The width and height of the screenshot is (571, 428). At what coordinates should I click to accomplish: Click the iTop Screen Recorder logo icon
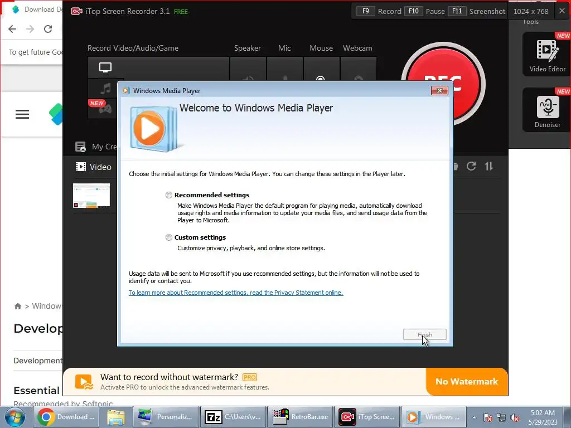76,11
